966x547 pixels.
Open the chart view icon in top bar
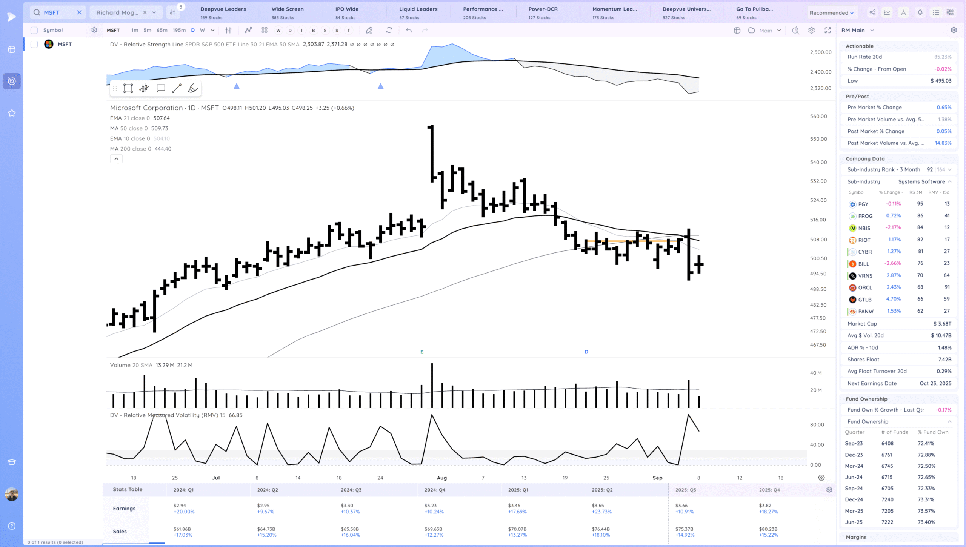click(887, 12)
